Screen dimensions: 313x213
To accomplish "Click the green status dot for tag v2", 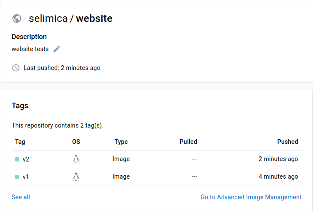I will pyautogui.click(x=17, y=159).
